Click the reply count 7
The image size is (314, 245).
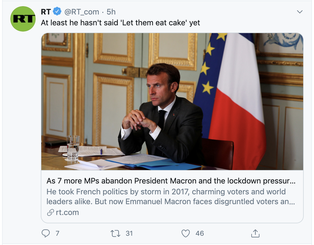pyautogui.click(x=57, y=233)
